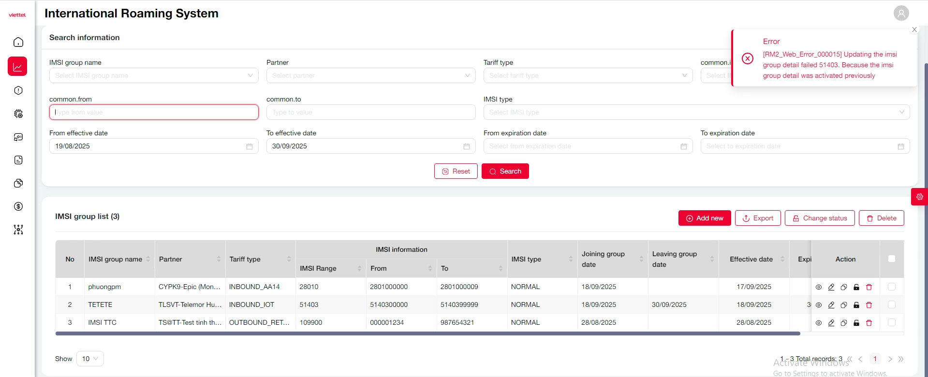Click the common.to input field
928x377 pixels.
click(x=370, y=113)
